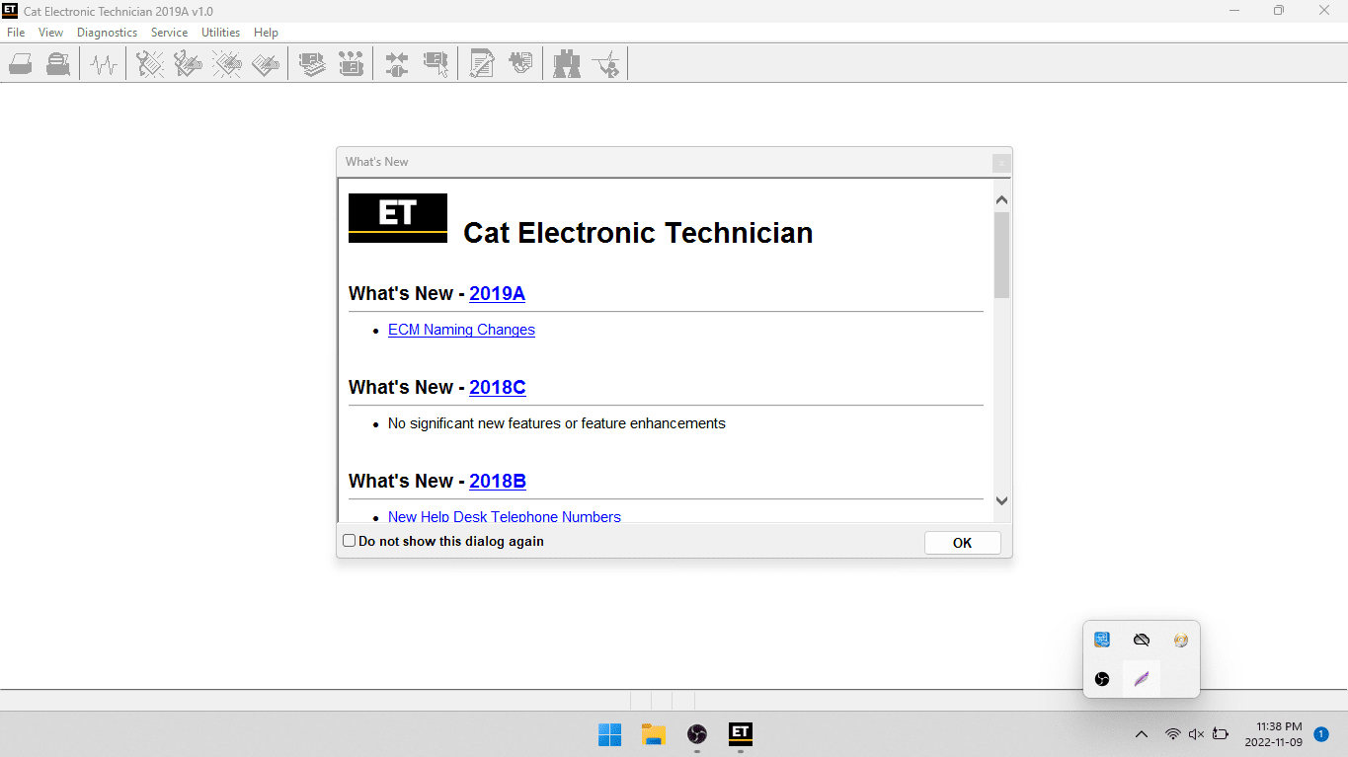Image resolution: width=1348 pixels, height=757 pixels.
Task: Click the binoculars toolbar icon
Action: tap(567, 65)
